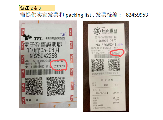
Task: Select the yellow 备注 2 & 3 cell
Action: (x=37, y=8)
